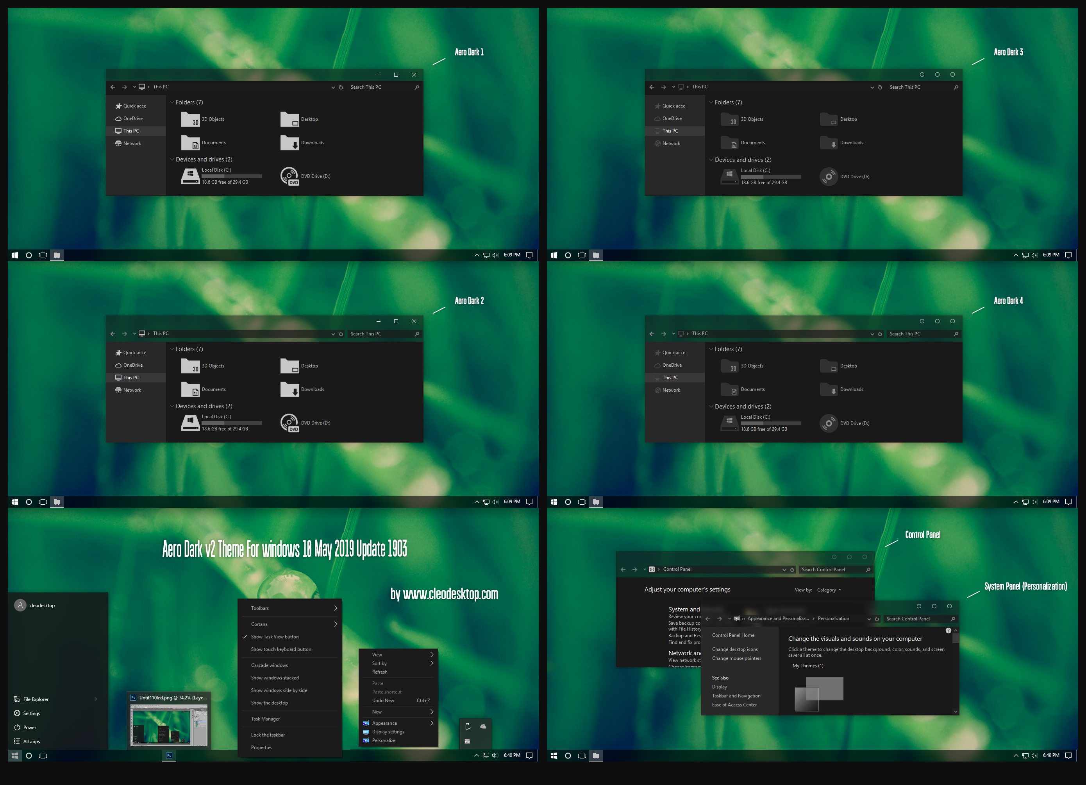Image resolution: width=1086 pixels, height=785 pixels.
Task: Collapse Folders (7) group in Aero Dark 1 window
Action: click(172, 102)
